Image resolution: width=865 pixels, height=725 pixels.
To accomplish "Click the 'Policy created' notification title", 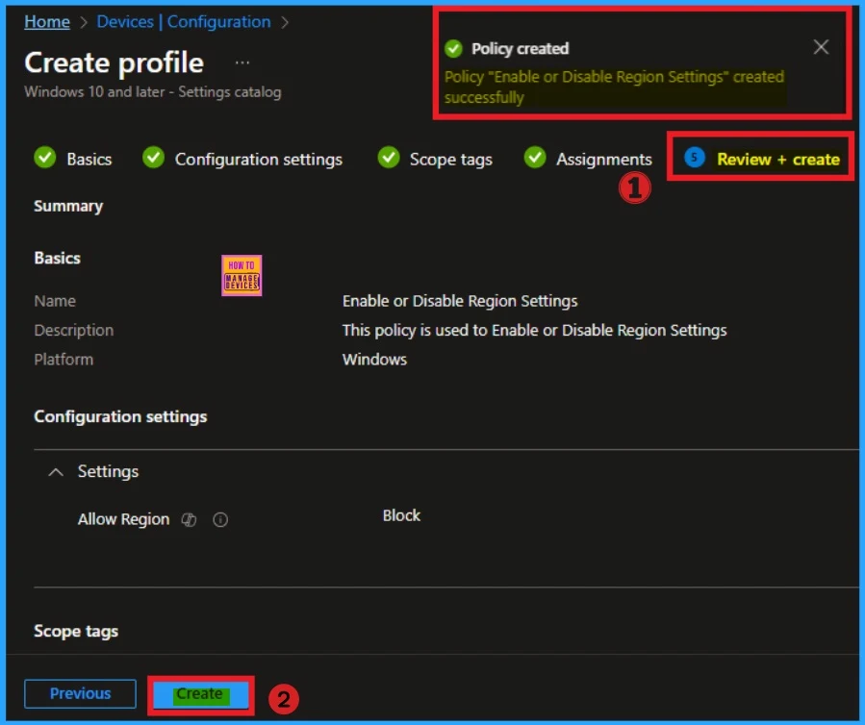I will [520, 48].
